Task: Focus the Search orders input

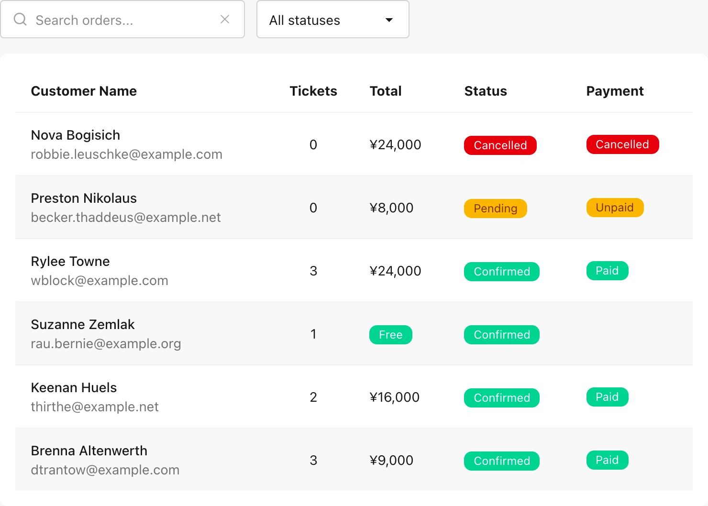Action: (x=122, y=19)
